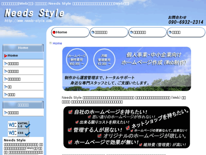Viewport: 206px width, 155px height.
Task: Click the W3C XHTML 1.0 validation badge
Action: click(x=19, y=125)
